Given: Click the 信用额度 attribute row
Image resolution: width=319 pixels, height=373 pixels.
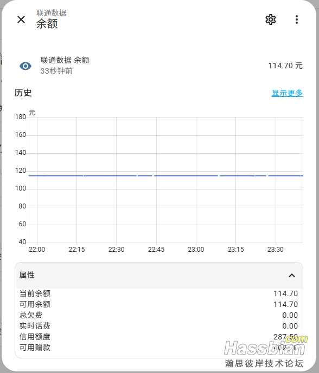Looking at the screenshot, I should tap(159, 337).
